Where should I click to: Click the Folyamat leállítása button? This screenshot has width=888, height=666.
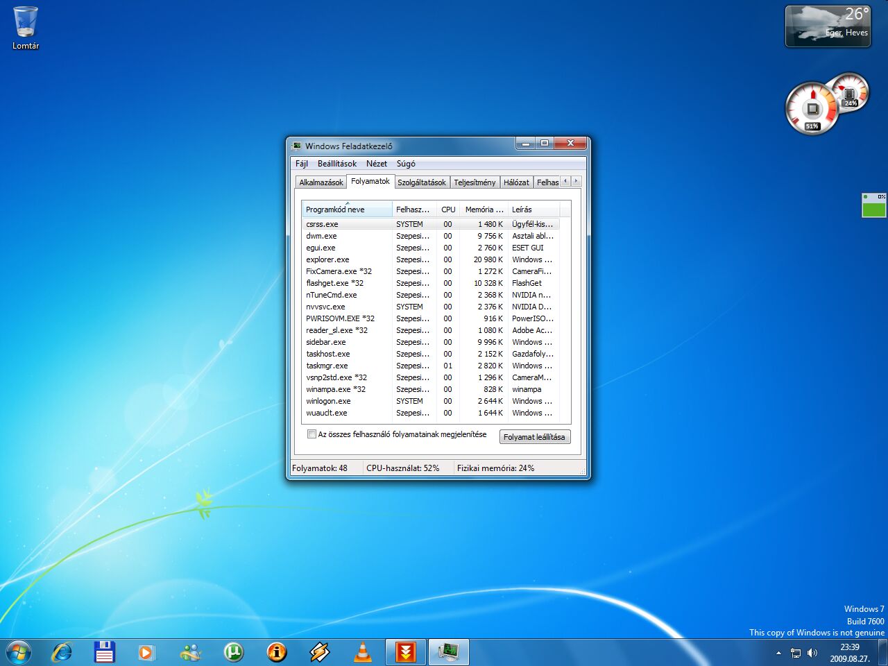click(534, 437)
